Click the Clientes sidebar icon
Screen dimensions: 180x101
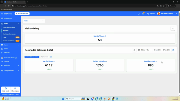(x=2, y=62)
